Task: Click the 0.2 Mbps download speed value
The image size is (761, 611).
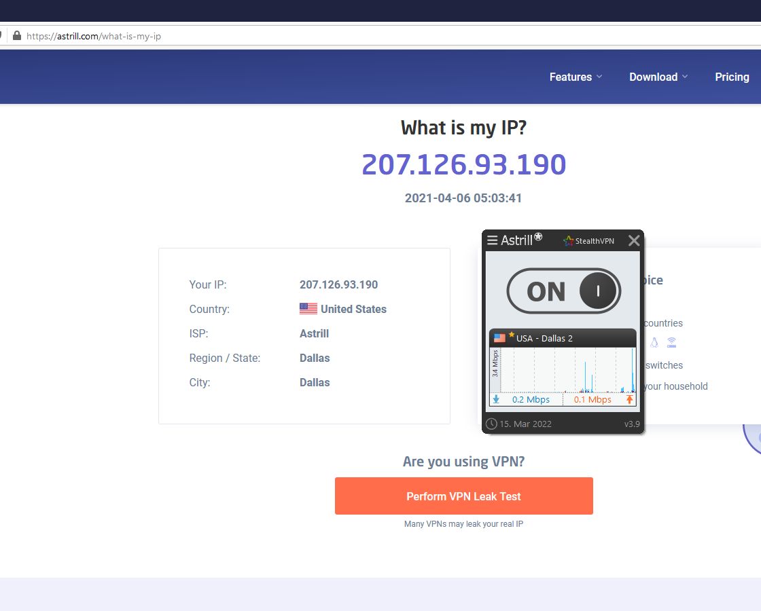Action: click(x=531, y=400)
